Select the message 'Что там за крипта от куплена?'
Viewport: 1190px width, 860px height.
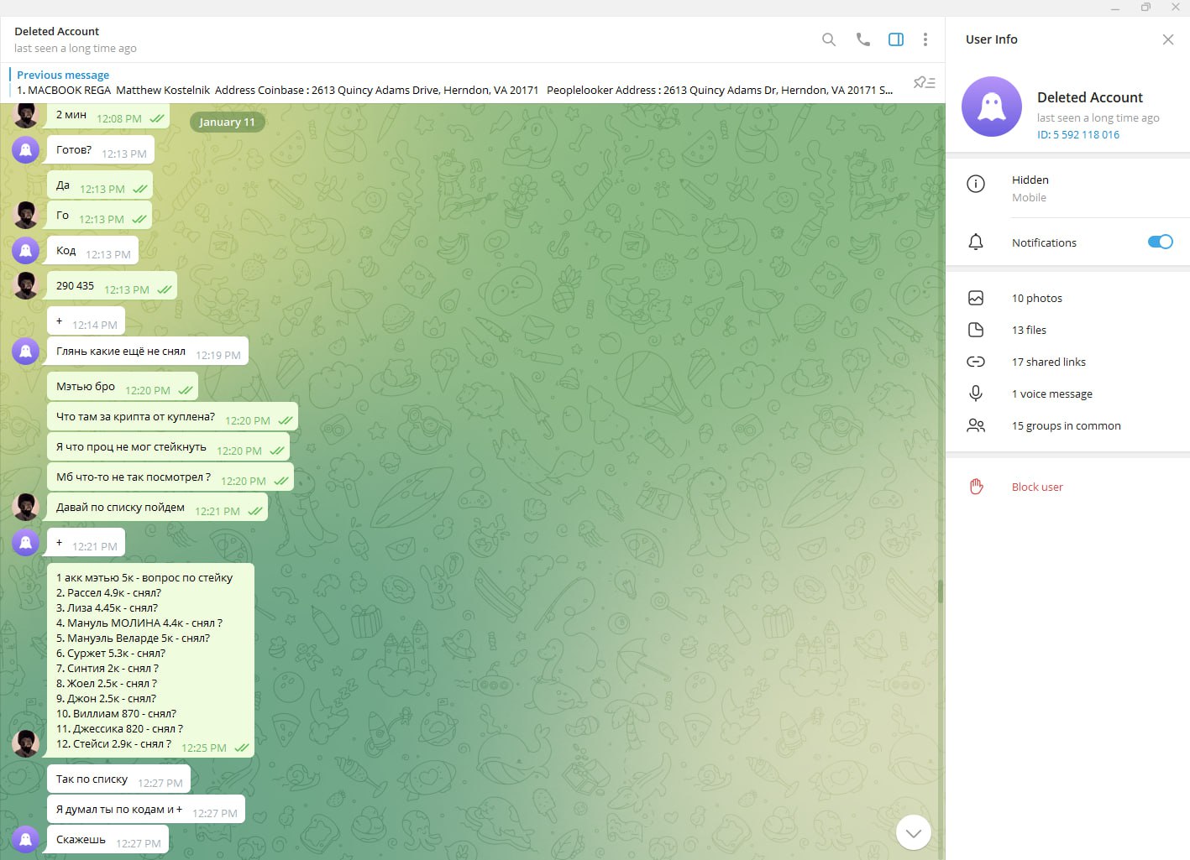pyautogui.click(x=172, y=418)
